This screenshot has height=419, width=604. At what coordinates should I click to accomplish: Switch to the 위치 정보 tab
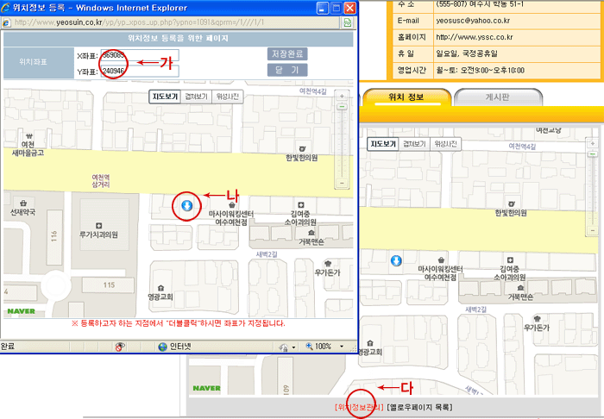[x=406, y=97]
